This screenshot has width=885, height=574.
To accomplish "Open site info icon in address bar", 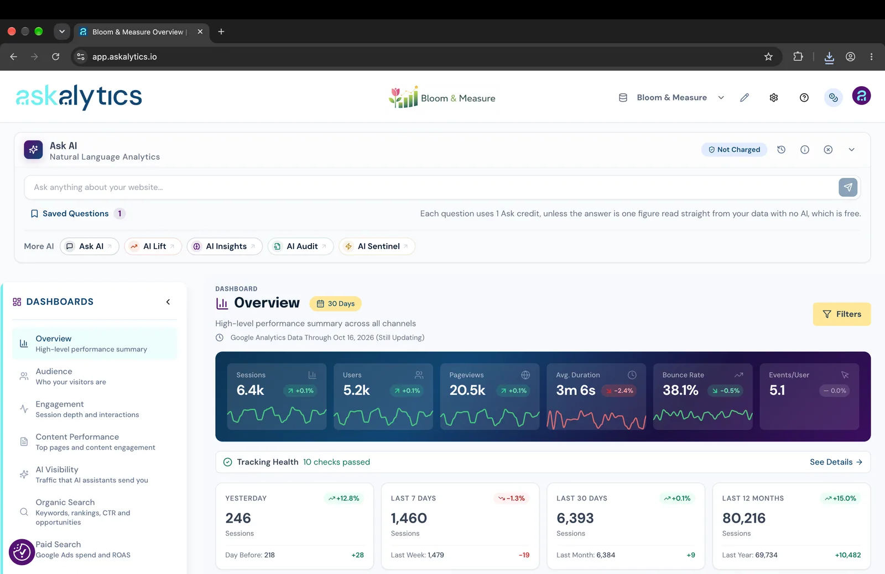I will coord(81,56).
